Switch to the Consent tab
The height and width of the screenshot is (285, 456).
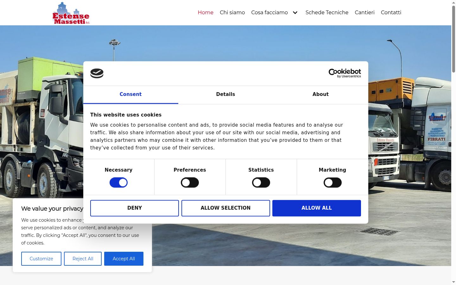(x=130, y=94)
